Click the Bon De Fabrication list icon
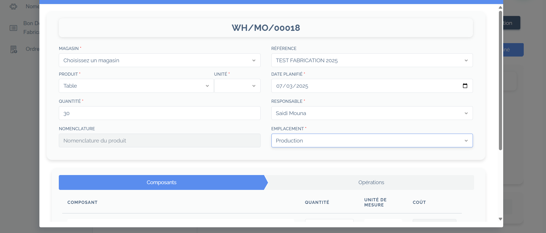 pos(13,28)
